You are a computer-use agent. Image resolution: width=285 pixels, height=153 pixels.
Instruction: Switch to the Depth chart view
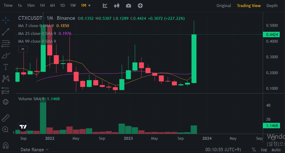pos(272,6)
